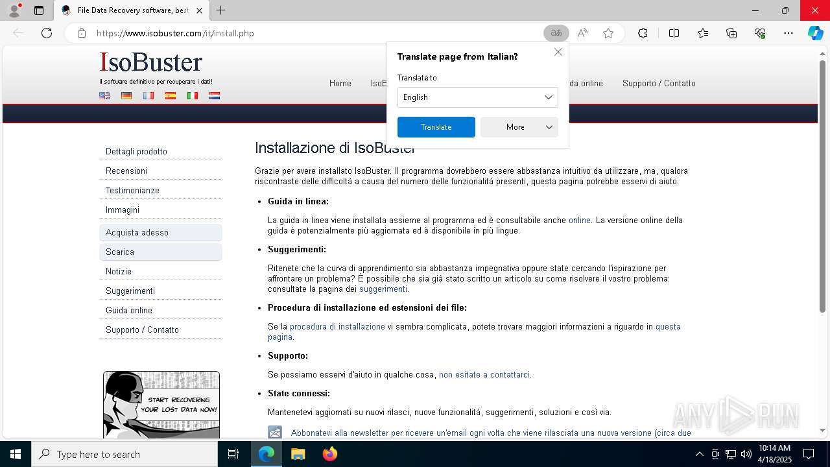Open File Explorer from taskbar
This screenshot has width=830, height=467.
[x=298, y=454]
